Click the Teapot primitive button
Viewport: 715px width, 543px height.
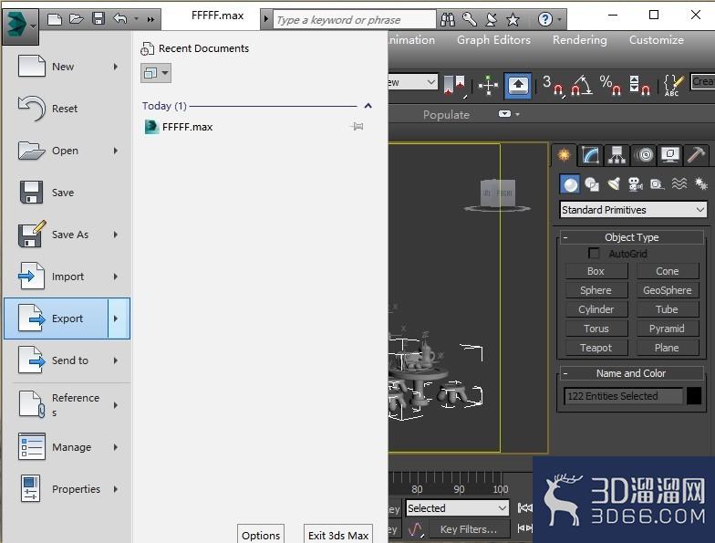coord(596,348)
